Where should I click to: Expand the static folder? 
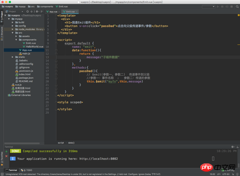13,57
